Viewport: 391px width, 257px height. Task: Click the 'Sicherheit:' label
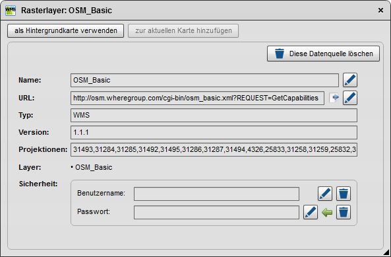coord(38,184)
